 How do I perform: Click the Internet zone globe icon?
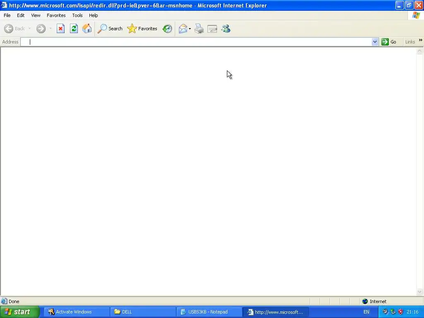click(x=365, y=301)
